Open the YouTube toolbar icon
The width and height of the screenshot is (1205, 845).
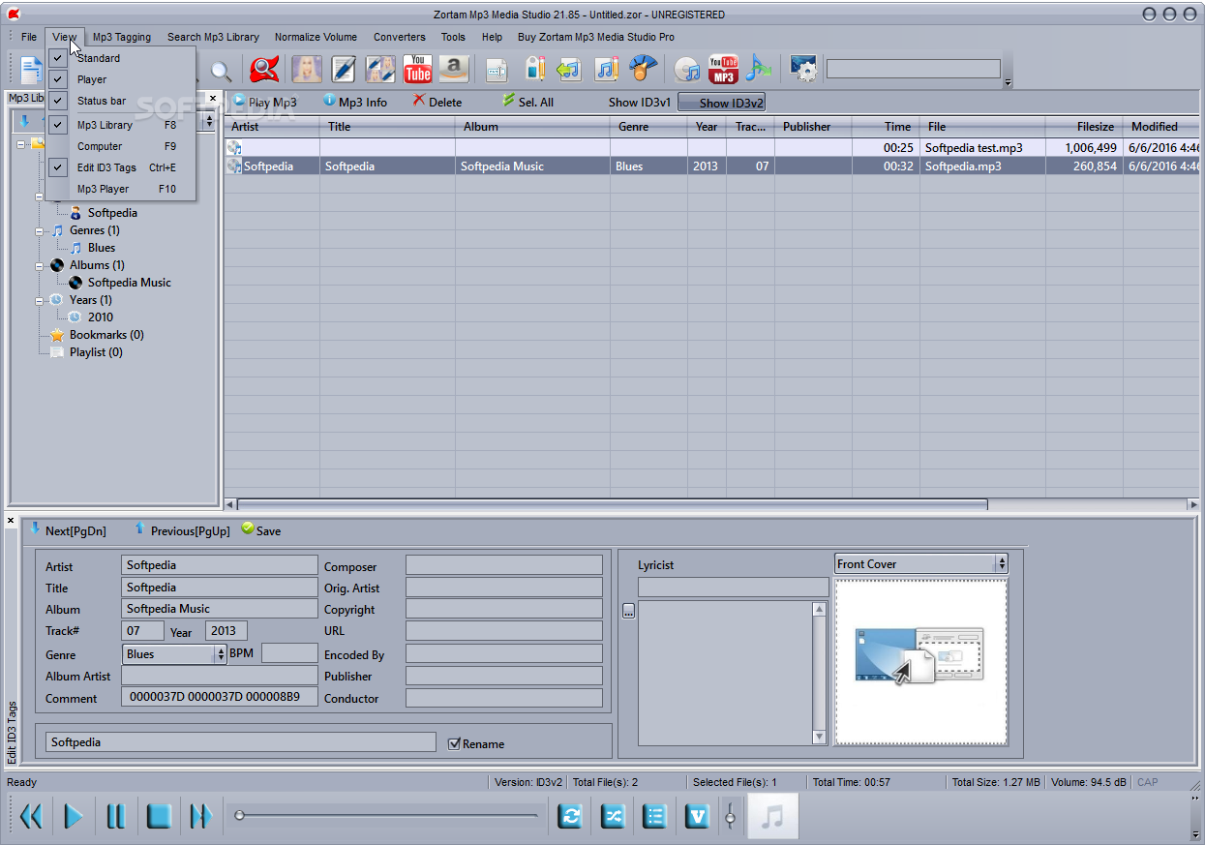click(x=417, y=69)
